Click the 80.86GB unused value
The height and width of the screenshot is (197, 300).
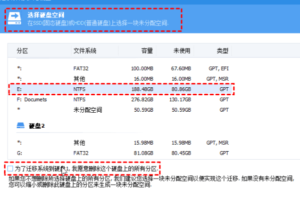[181, 89]
